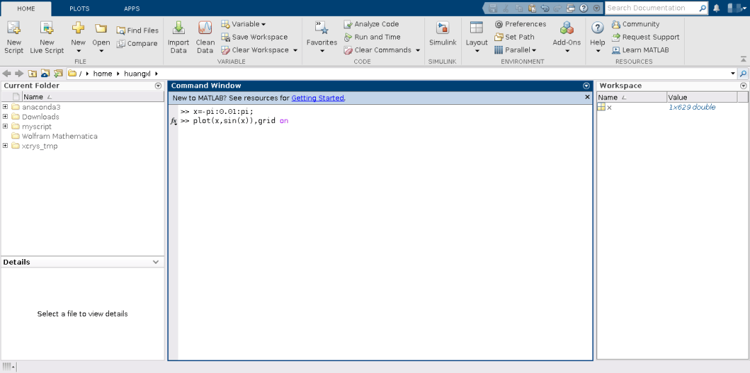Open the Community link
Screen dimensions: 750x373
[x=635, y=24]
